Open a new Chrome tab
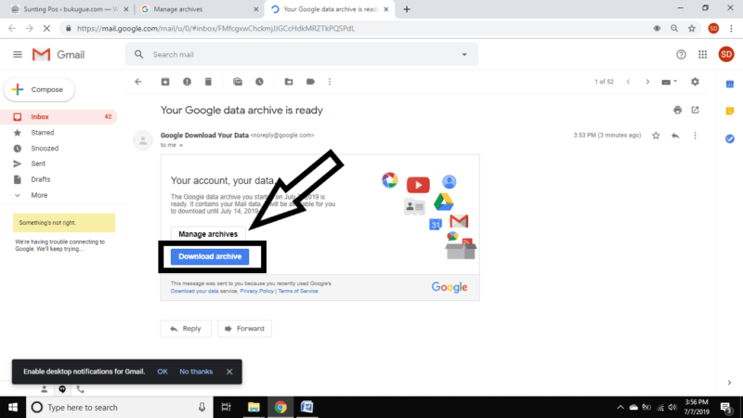743x418 pixels. pyautogui.click(x=407, y=9)
